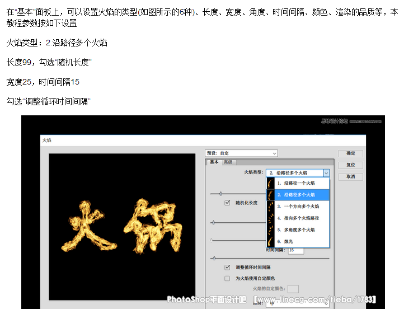
Task: Open the 火焰类型 combo box arrow
Action: pos(326,173)
